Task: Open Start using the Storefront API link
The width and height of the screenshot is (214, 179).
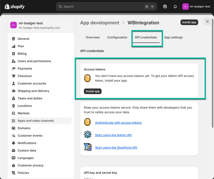Action: (x=116, y=147)
